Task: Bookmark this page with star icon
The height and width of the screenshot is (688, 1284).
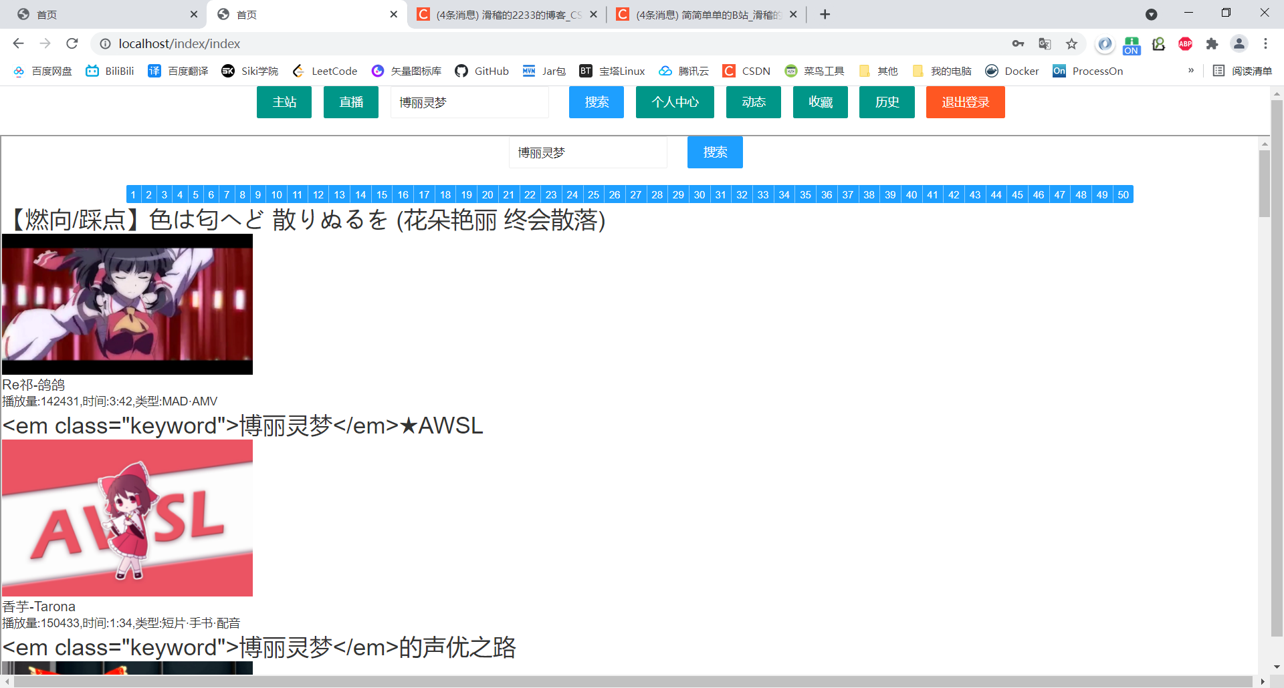Action: [1071, 43]
